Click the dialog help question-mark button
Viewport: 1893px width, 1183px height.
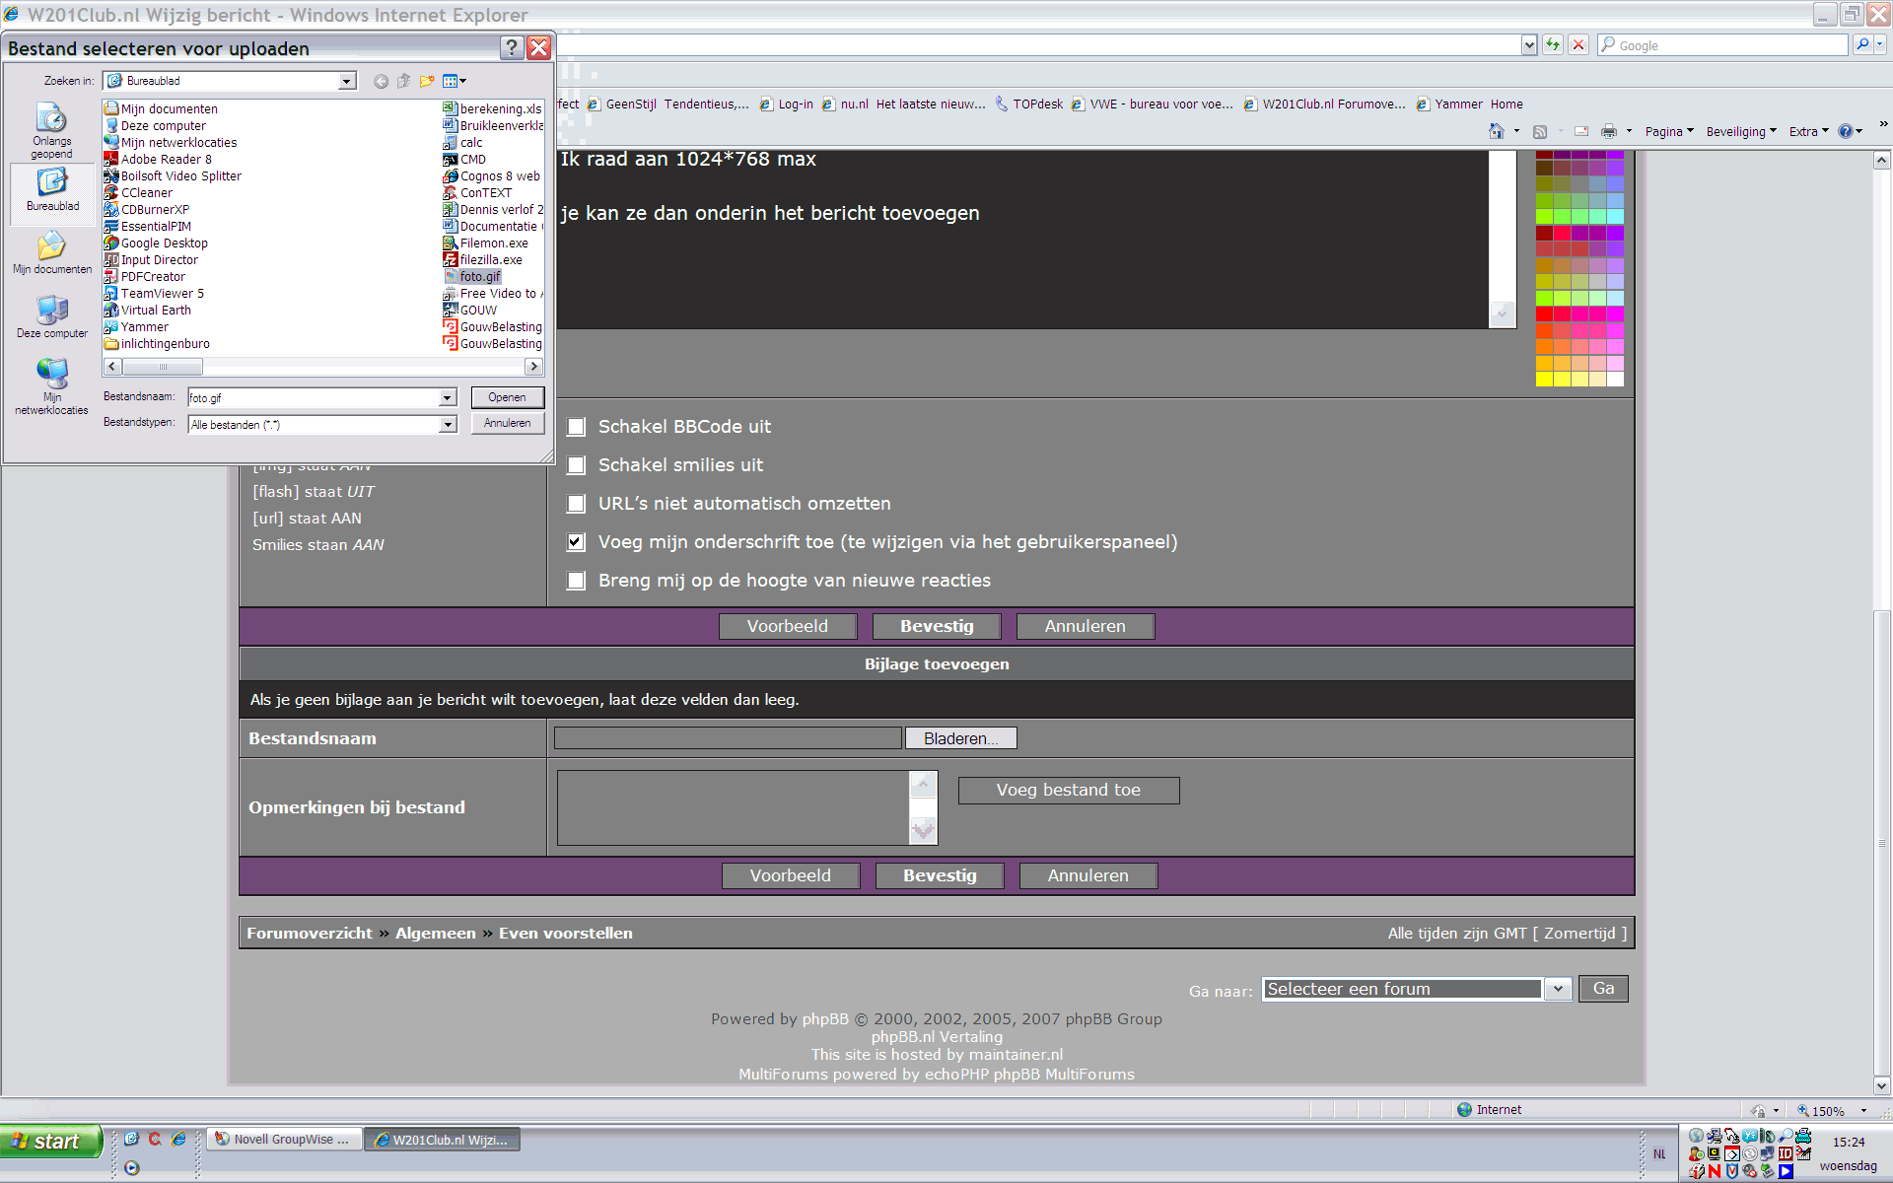(x=512, y=47)
